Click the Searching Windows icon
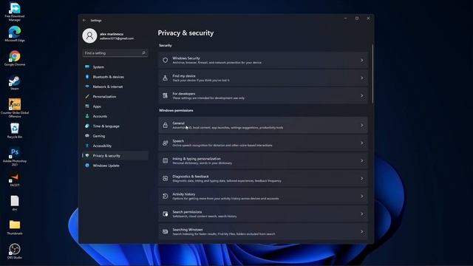473x266 pixels. point(165,231)
